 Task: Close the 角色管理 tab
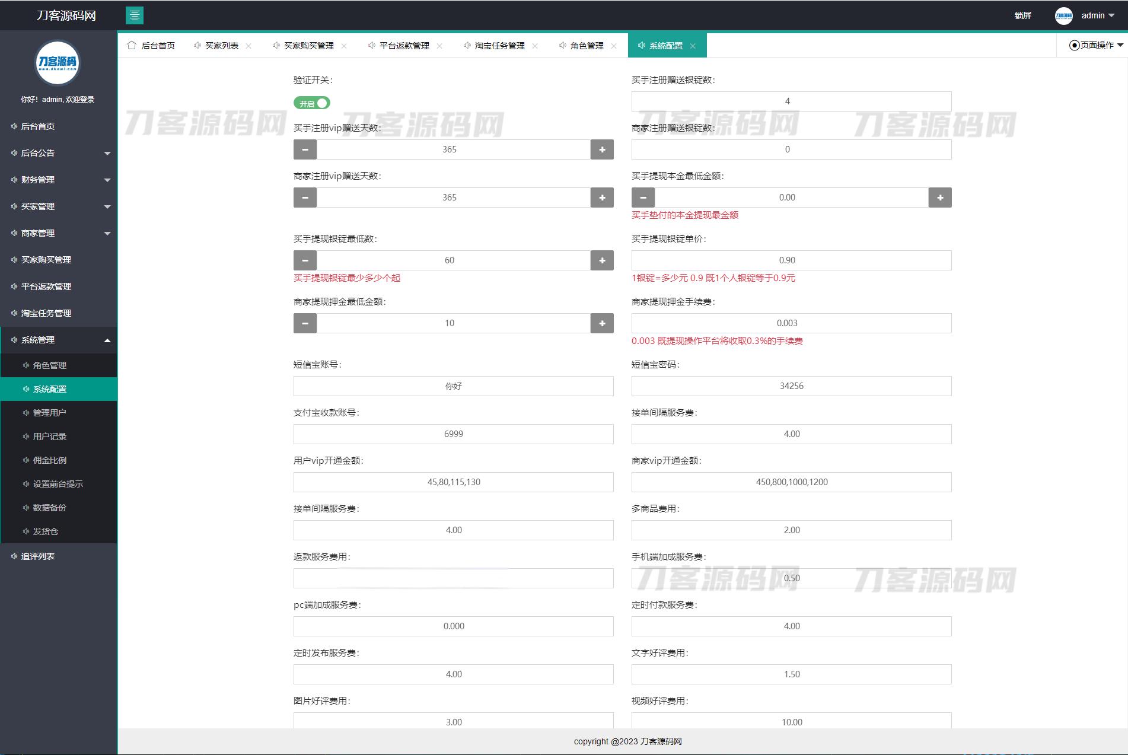pyautogui.click(x=614, y=46)
